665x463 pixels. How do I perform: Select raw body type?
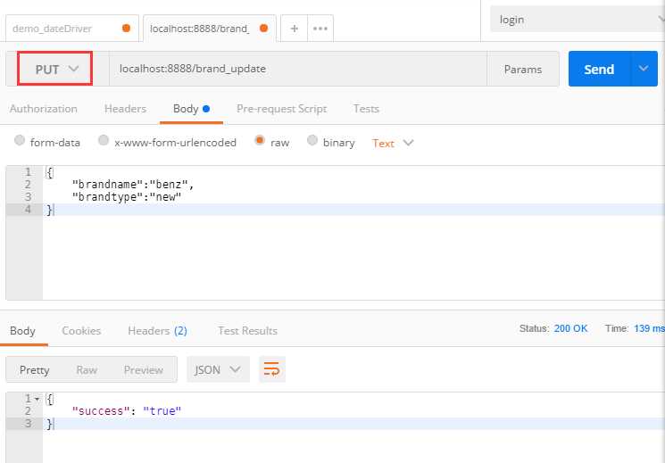tap(260, 140)
